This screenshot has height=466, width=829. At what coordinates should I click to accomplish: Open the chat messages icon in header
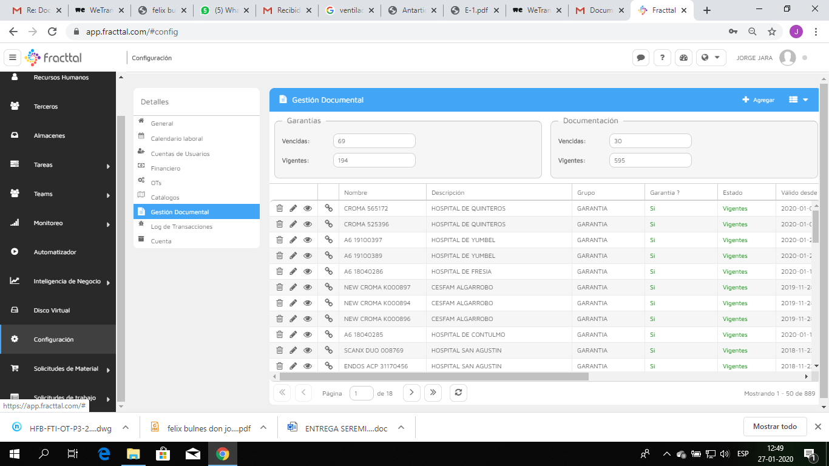point(640,58)
